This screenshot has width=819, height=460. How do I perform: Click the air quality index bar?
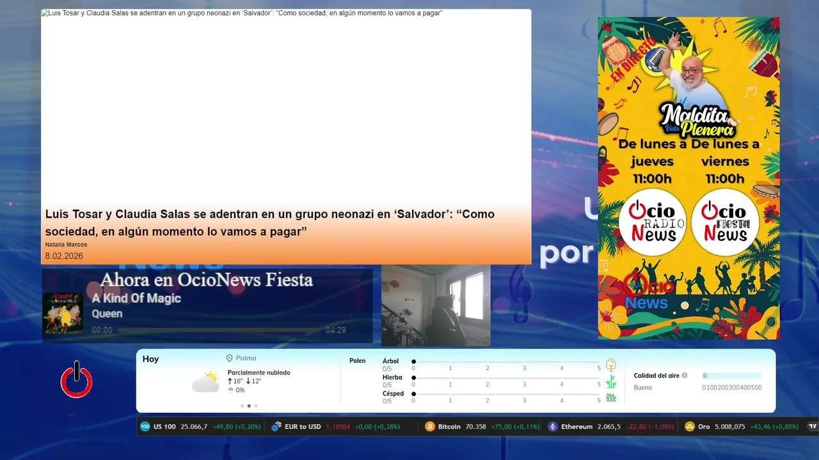(732, 376)
